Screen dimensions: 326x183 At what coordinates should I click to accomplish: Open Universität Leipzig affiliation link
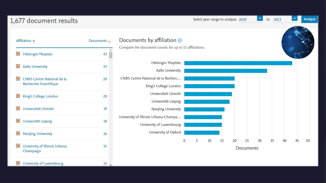point(37,121)
